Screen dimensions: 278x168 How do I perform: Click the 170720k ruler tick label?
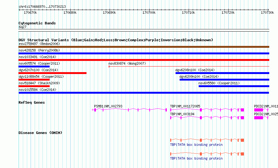click(228, 12)
